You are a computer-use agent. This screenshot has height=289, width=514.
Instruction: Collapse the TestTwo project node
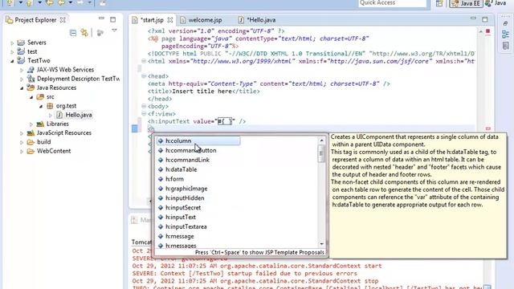[x=12, y=61]
